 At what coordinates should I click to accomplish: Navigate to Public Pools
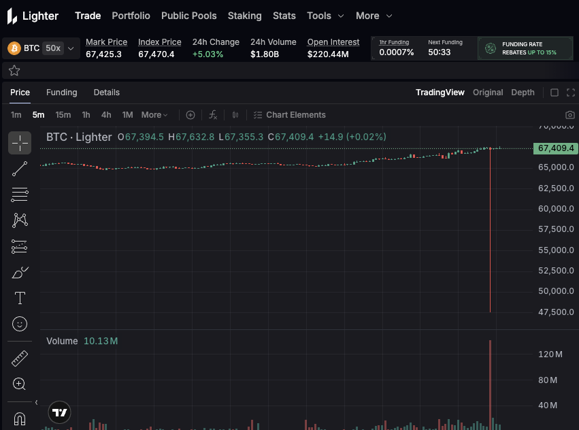click(188, 16)
